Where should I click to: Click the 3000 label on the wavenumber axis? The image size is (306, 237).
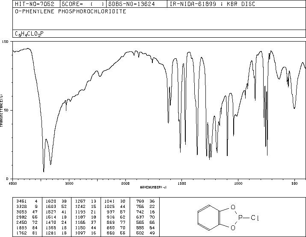pos(69,183)
